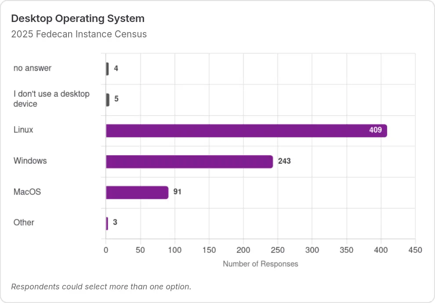Click the 200 axis tick label
This screenshot has height=303, width=435.
pos(243,250)
